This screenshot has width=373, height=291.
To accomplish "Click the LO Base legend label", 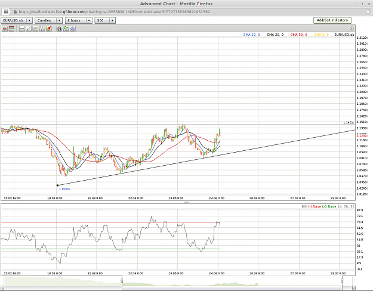I will [329, 206].
